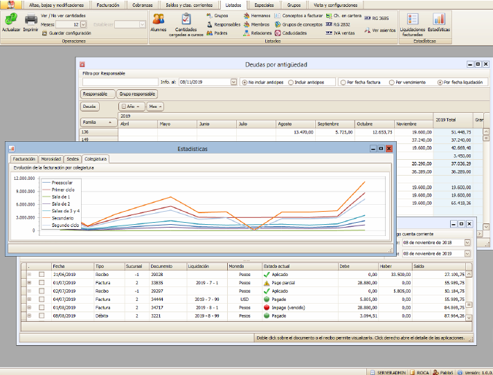This screenshot has height=375, width=493.
Task: Open Liquidaciones facturadas report
Action: pyautogui.click(x=413, y=20)
